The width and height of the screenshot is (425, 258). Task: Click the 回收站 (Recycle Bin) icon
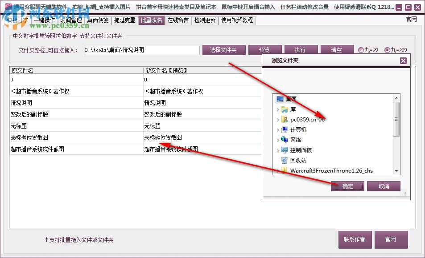click(x=285, y=160)
